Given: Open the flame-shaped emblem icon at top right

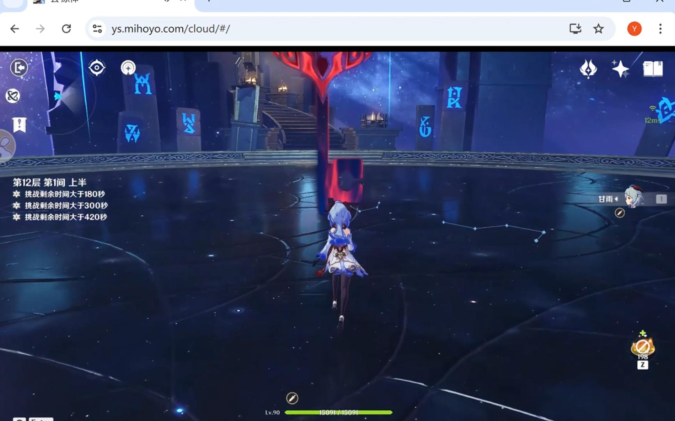Looking at the screenshot, I should pos(588,69).
